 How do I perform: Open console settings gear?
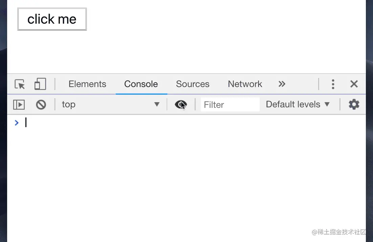[x=354, y=104]
